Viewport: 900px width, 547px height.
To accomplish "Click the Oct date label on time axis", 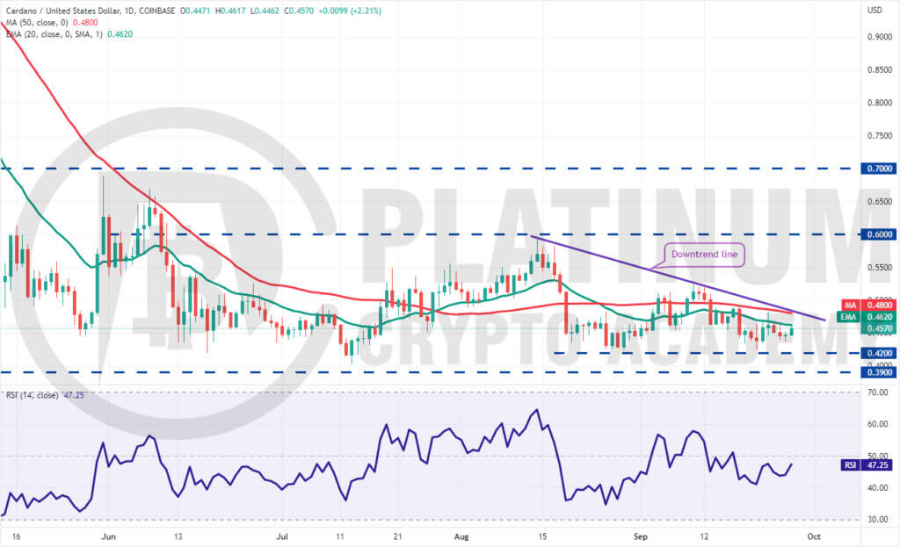I will pos(814,536).
